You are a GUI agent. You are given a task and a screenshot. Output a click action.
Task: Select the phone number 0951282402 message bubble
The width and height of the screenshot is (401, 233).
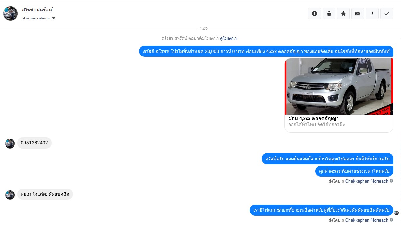[35, 143]
